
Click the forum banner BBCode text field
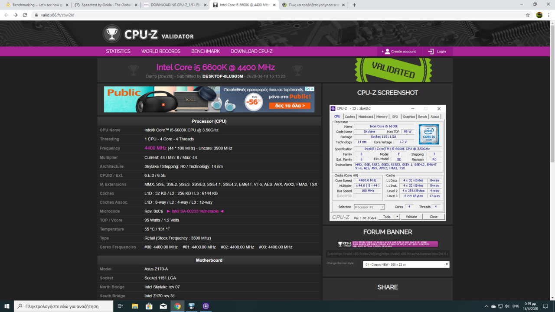click(388, 254)
